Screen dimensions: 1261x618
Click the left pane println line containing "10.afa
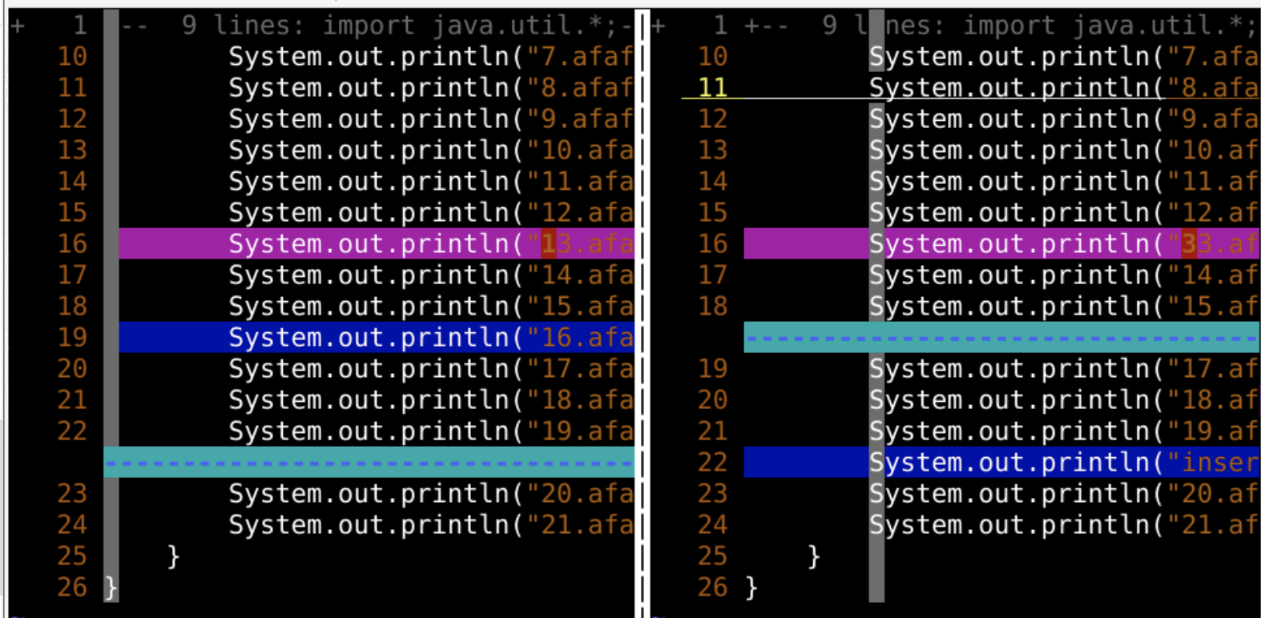pos(431,150)
